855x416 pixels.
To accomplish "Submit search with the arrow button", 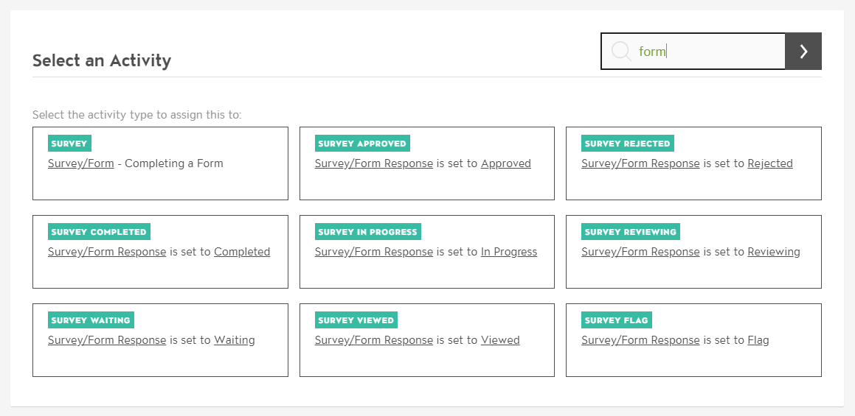I will (x=803, y=52).
